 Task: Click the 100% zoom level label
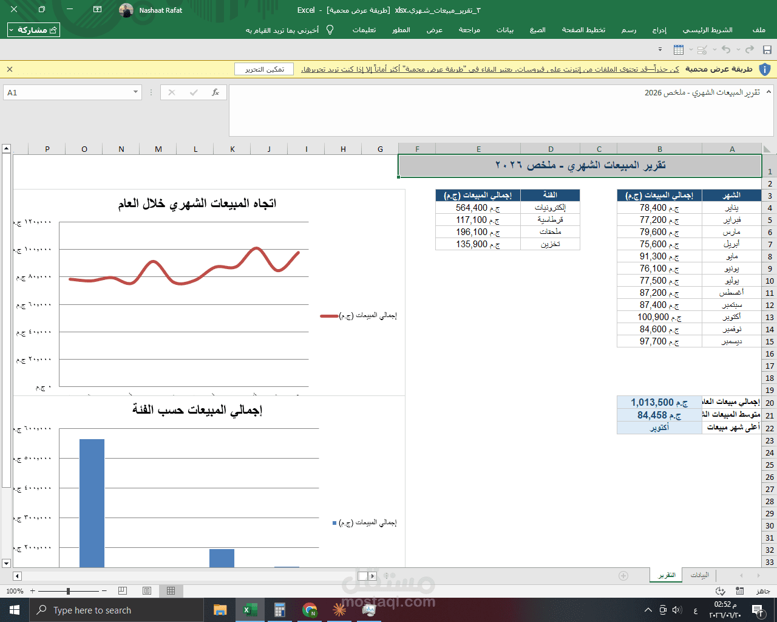(15, 591)
